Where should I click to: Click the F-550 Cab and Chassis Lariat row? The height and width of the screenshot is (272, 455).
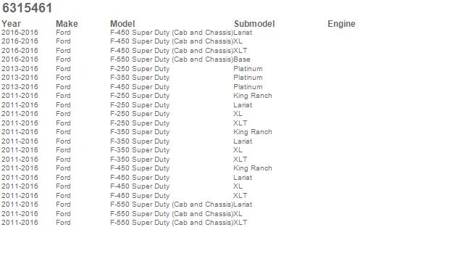pyautogui.click(x=127, y=205)
